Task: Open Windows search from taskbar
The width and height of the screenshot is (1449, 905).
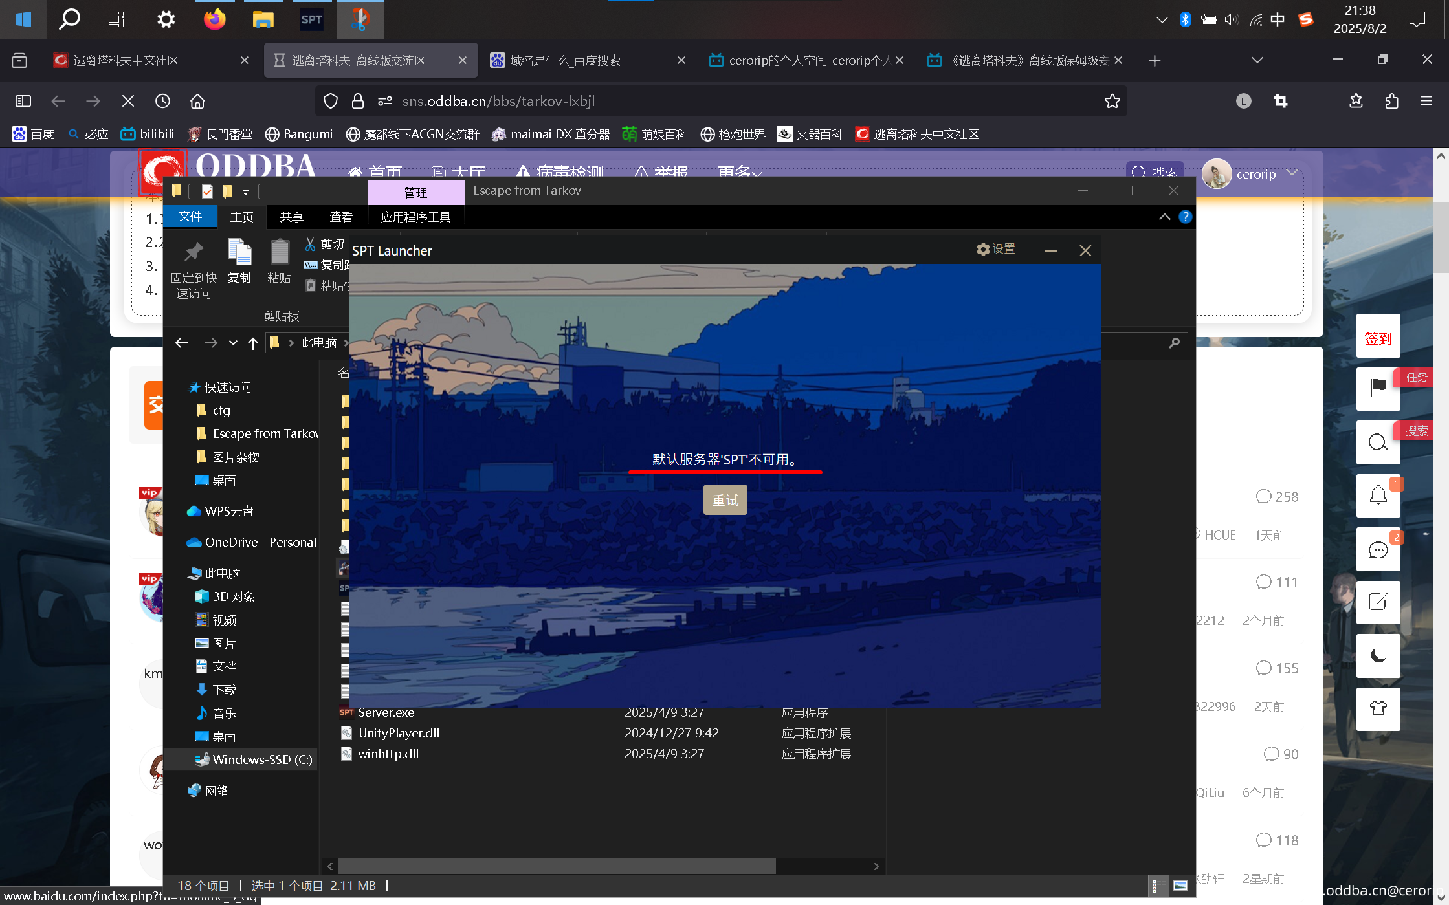Action: [69, 19]
